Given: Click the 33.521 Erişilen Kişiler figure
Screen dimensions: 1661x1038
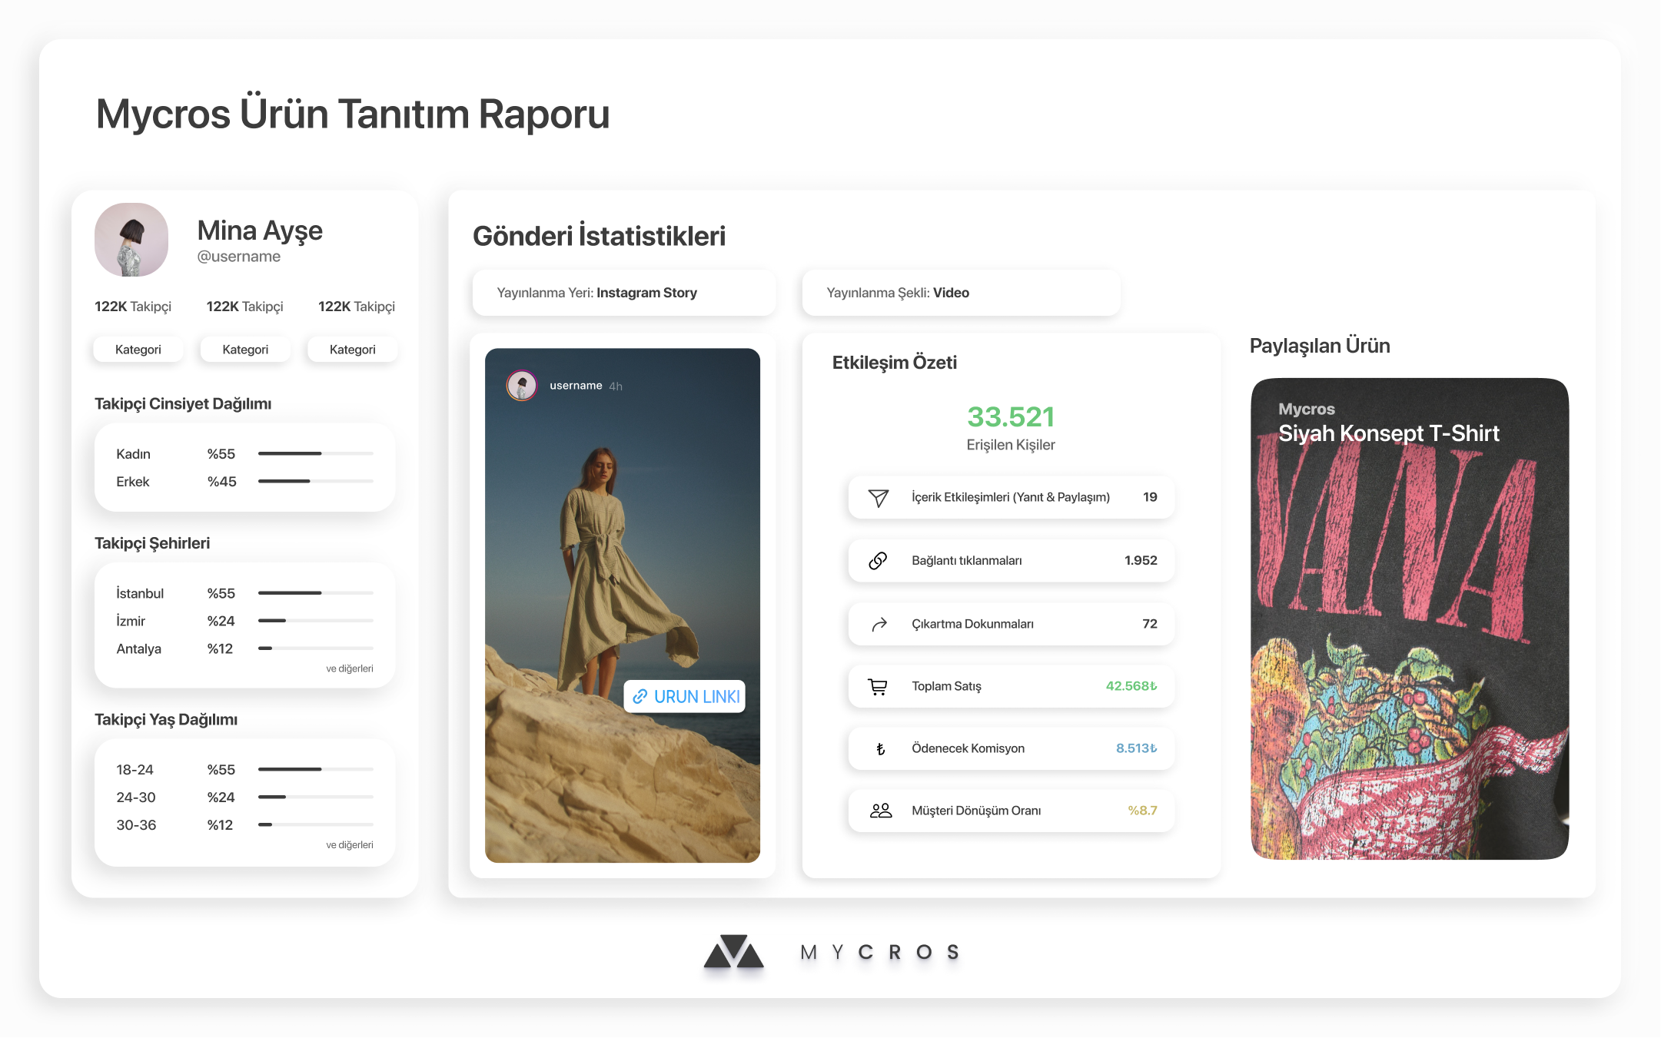Looking at the screenshot, I should click(1010, 417).
